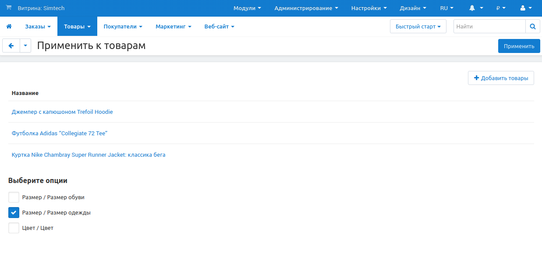Image resolution: width=542 pixels, height=264 pixels.
Task: Open the notifications bell menu
Action: coord(476,8)
